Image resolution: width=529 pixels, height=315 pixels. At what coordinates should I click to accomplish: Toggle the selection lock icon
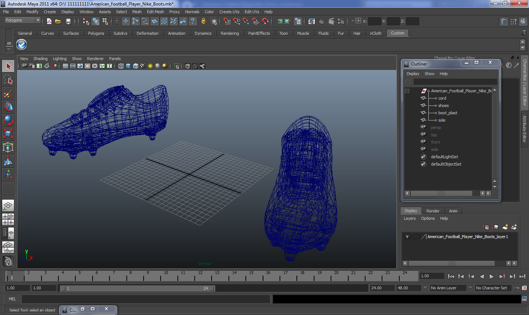coord(204,21)
